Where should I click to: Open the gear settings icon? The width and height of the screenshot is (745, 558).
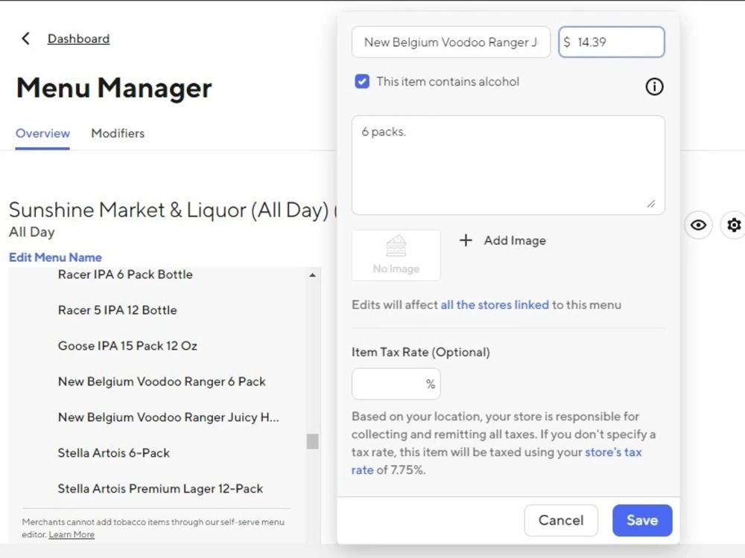734,225
